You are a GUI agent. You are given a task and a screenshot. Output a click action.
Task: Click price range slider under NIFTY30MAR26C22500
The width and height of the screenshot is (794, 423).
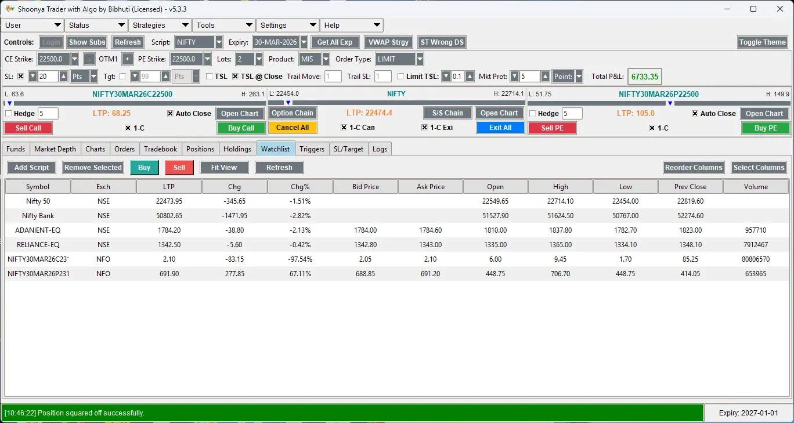[135, 103]
